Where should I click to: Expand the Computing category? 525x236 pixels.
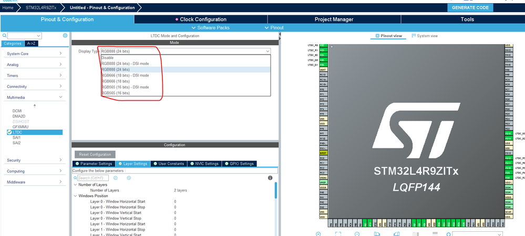pyautogui.click(x=35, y=171)
